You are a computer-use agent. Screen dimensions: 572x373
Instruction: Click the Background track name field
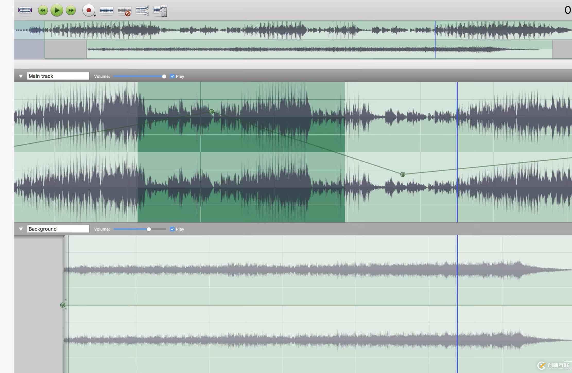(x=58, y=229)
